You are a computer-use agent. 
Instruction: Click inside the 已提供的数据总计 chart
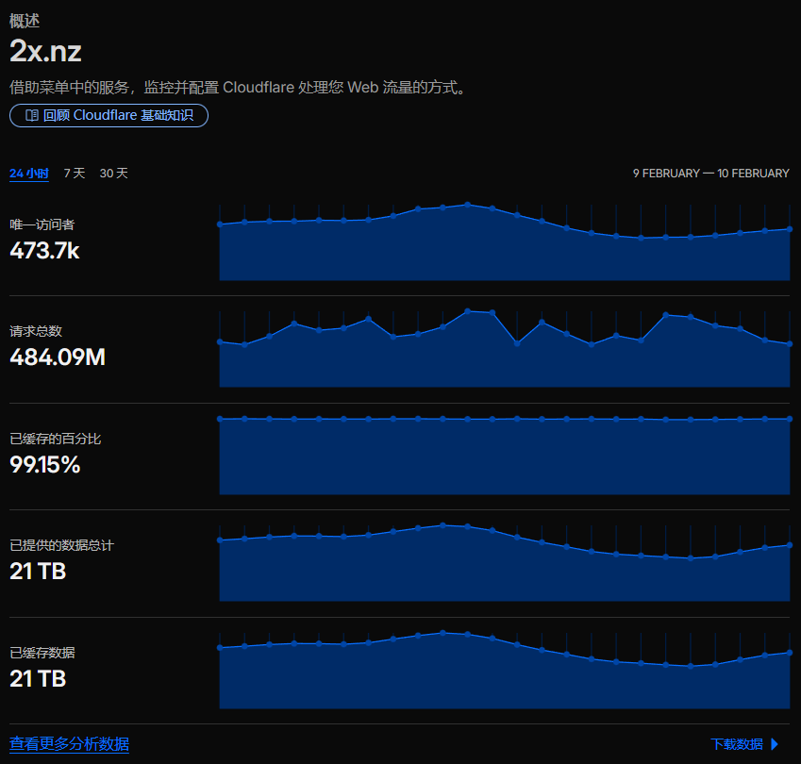pos(504,571)
